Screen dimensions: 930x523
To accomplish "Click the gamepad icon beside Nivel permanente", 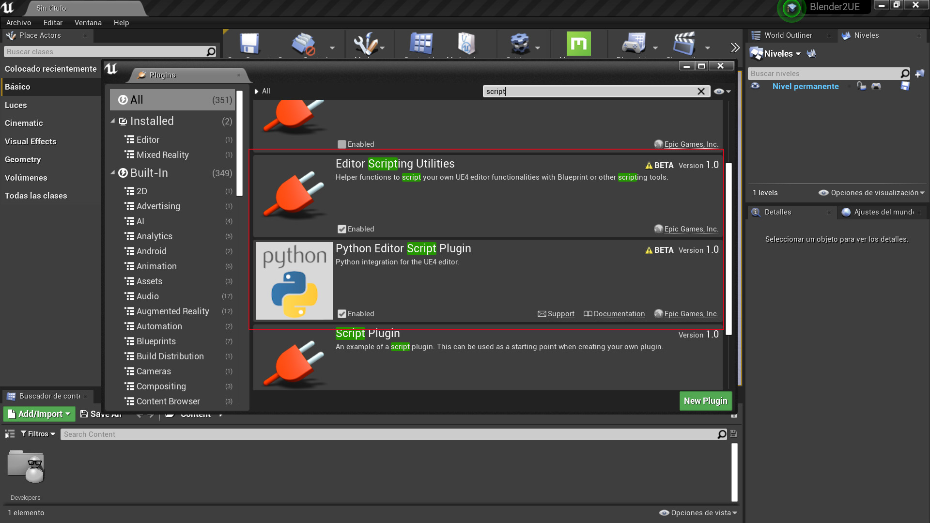I will click(x=876, y=86).
